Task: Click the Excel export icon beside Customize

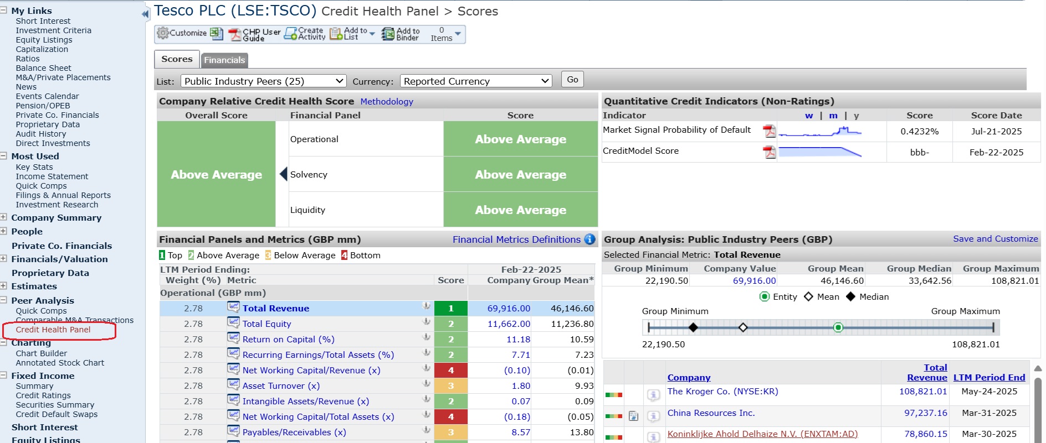Action: (x=217, y=34)
